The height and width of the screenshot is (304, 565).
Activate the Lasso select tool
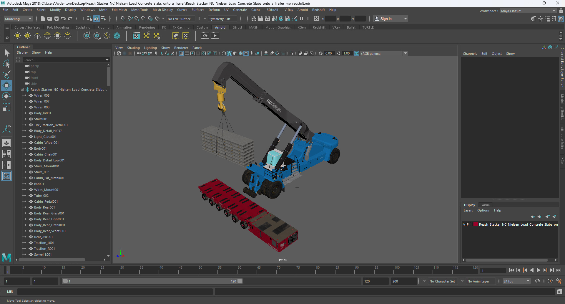[x=6, y=64]
